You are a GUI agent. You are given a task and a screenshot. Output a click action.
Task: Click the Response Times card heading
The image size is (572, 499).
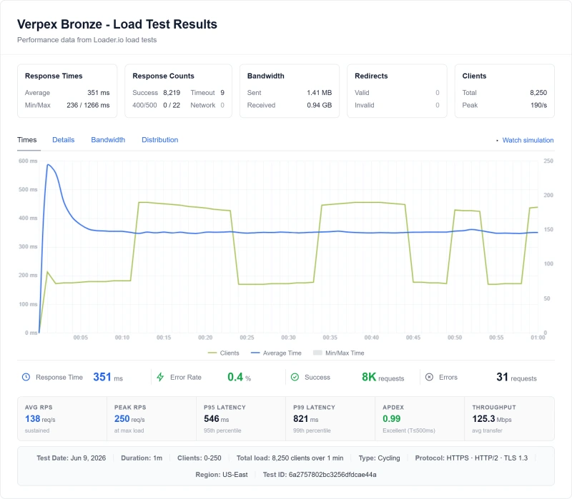[54, 76]
